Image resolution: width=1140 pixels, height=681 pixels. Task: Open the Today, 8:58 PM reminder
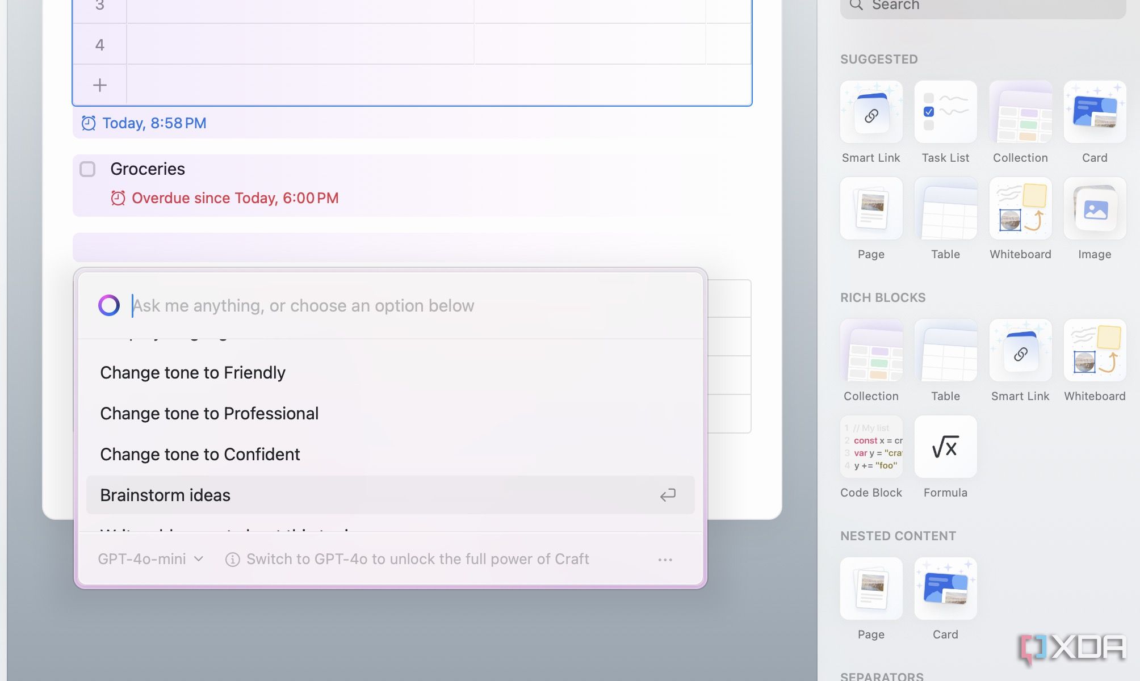point(144,123)
